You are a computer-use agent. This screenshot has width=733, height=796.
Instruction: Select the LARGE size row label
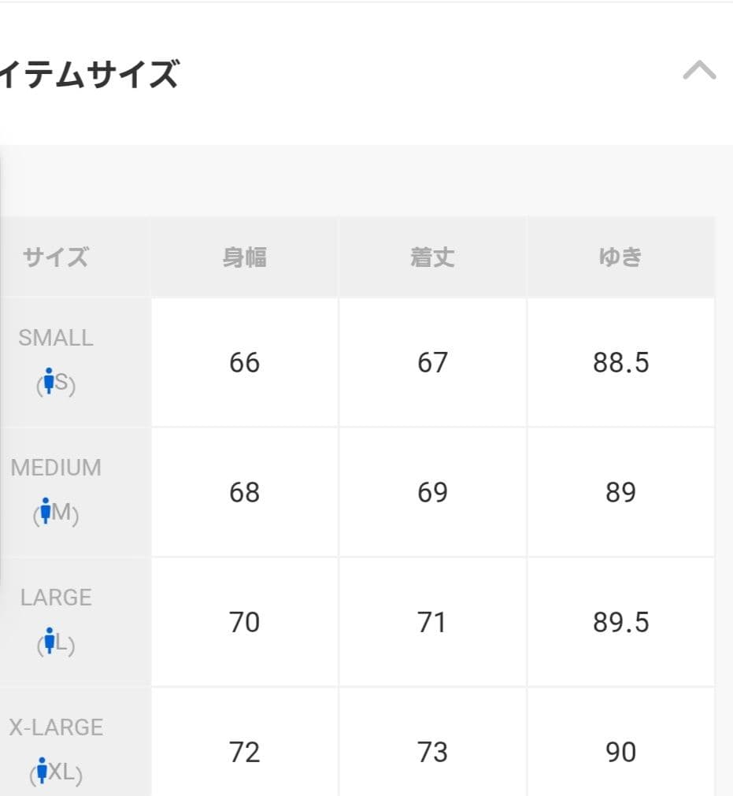pos(56,598)
